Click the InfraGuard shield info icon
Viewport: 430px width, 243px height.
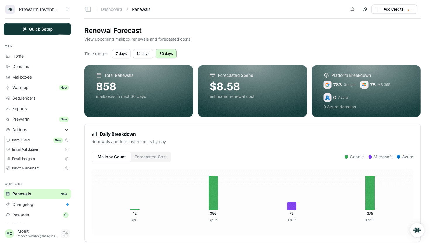66,140
